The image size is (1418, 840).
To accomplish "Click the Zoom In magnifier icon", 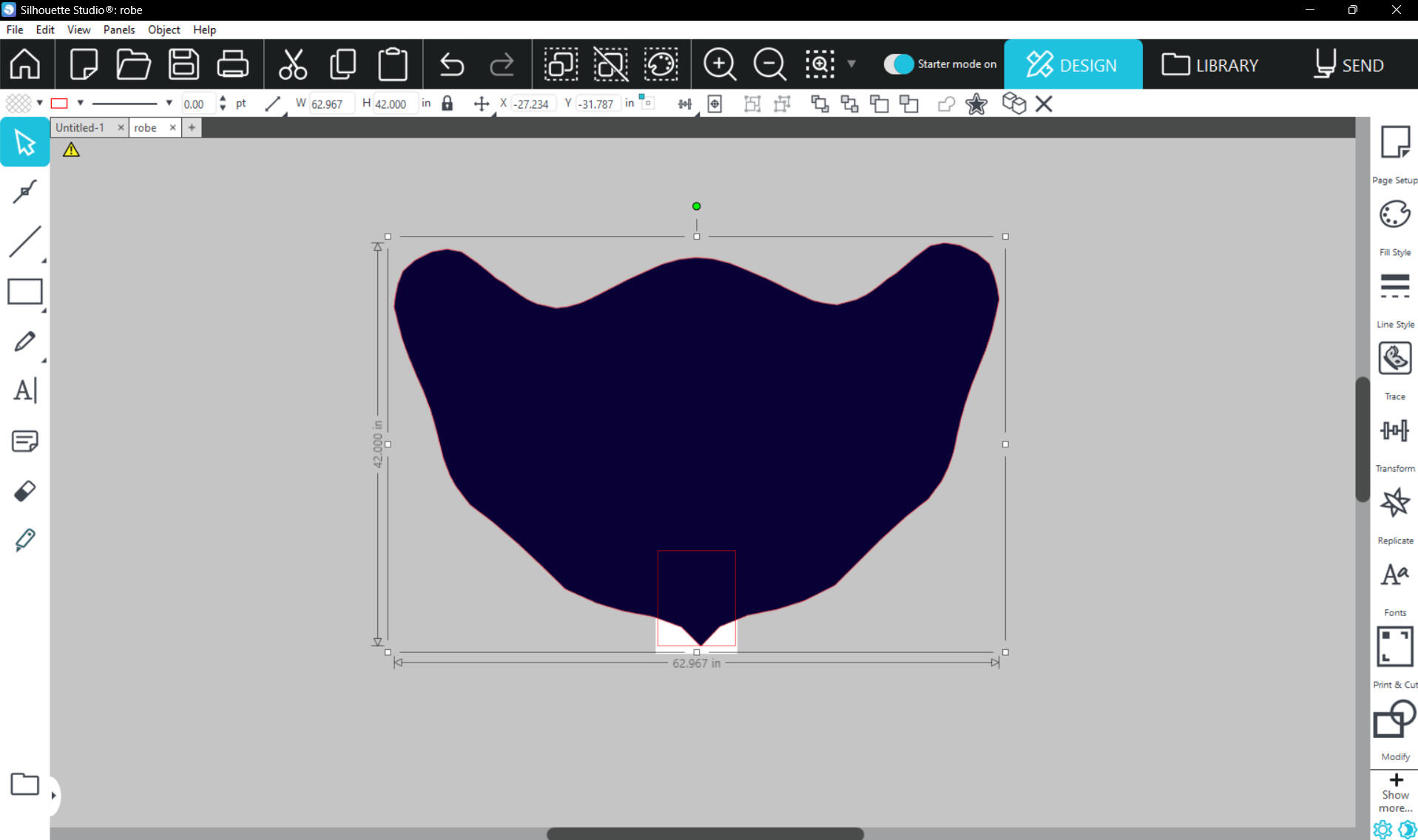I will pyautogui.click(x=719, y=64).
